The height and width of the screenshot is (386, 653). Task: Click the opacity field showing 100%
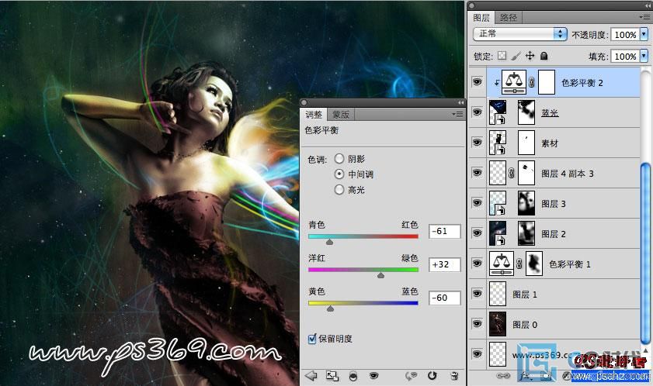pyautogui.click(x=625, y=35)
